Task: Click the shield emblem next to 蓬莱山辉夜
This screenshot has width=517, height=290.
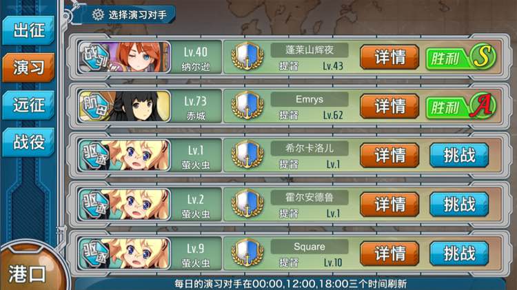Action: 247,56
